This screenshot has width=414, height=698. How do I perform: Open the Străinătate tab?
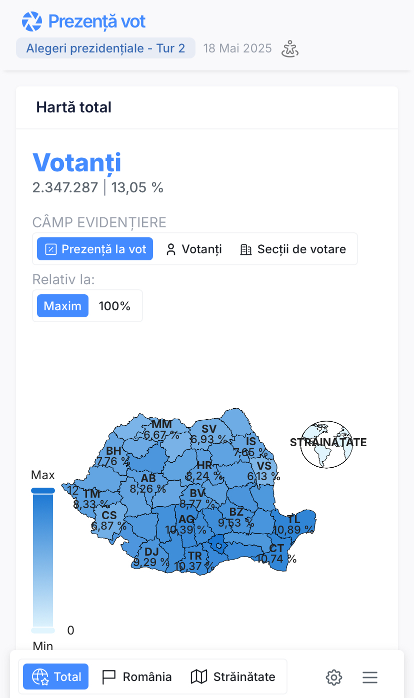pyautogui.click(x=233, y=677)
